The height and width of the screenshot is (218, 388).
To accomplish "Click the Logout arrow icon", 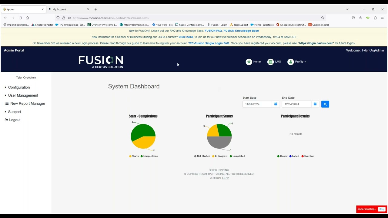I will (6, 120).
